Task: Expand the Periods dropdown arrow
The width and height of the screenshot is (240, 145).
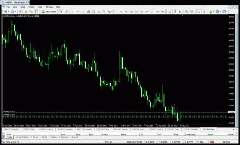Action: (x=220, y=11)
